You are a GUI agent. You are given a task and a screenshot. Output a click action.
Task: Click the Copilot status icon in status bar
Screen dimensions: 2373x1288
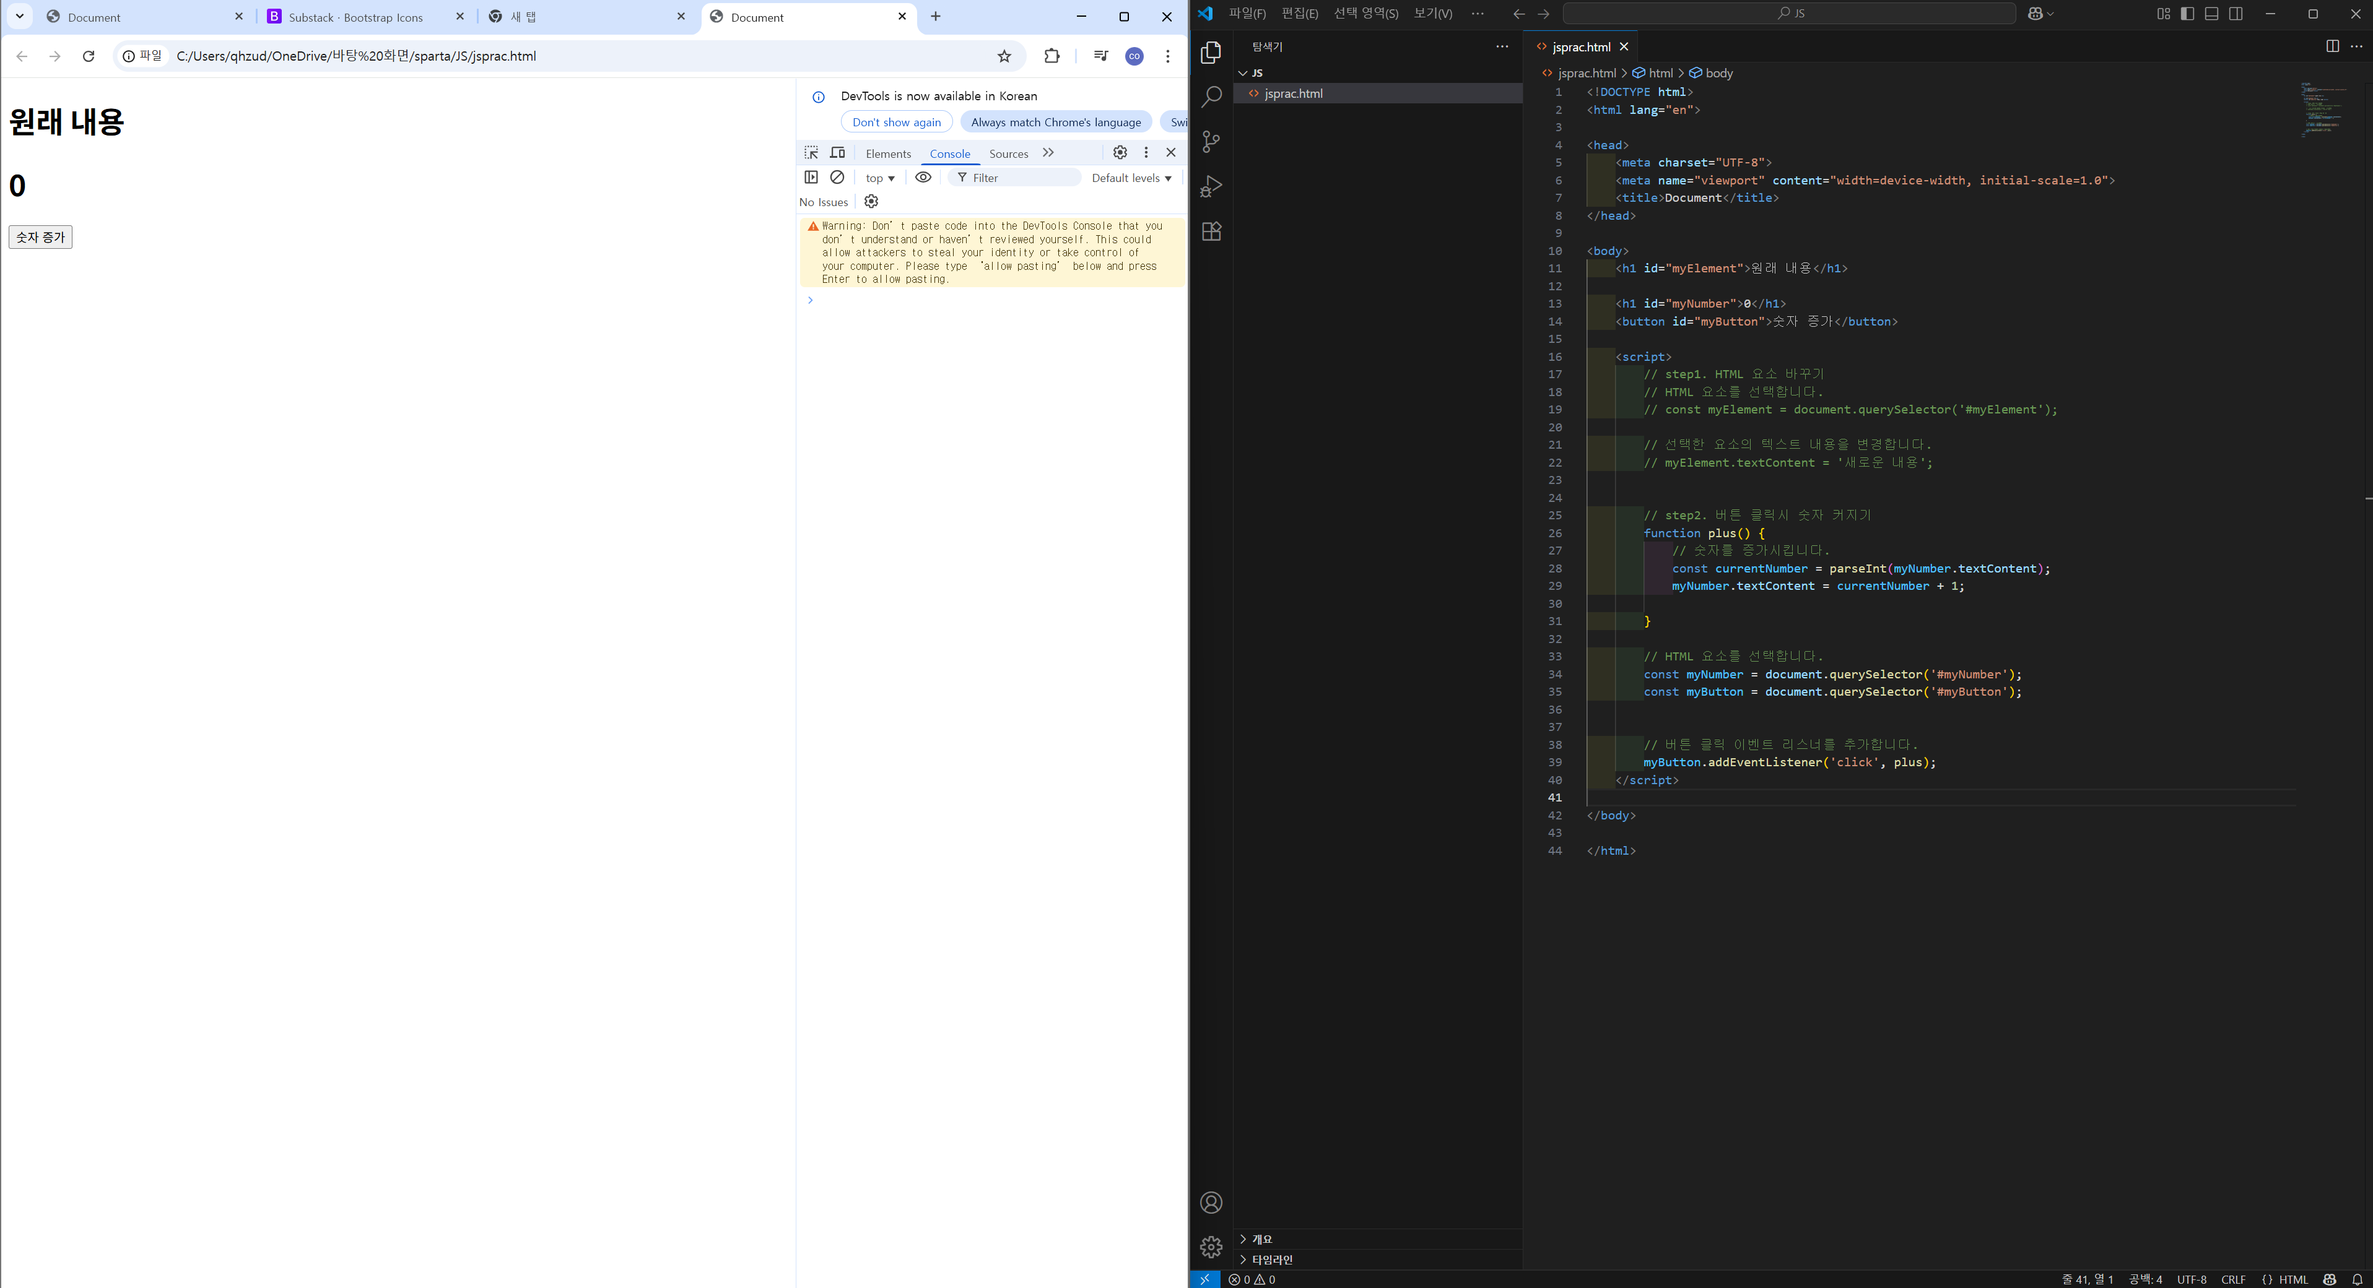[2330, 1279]
